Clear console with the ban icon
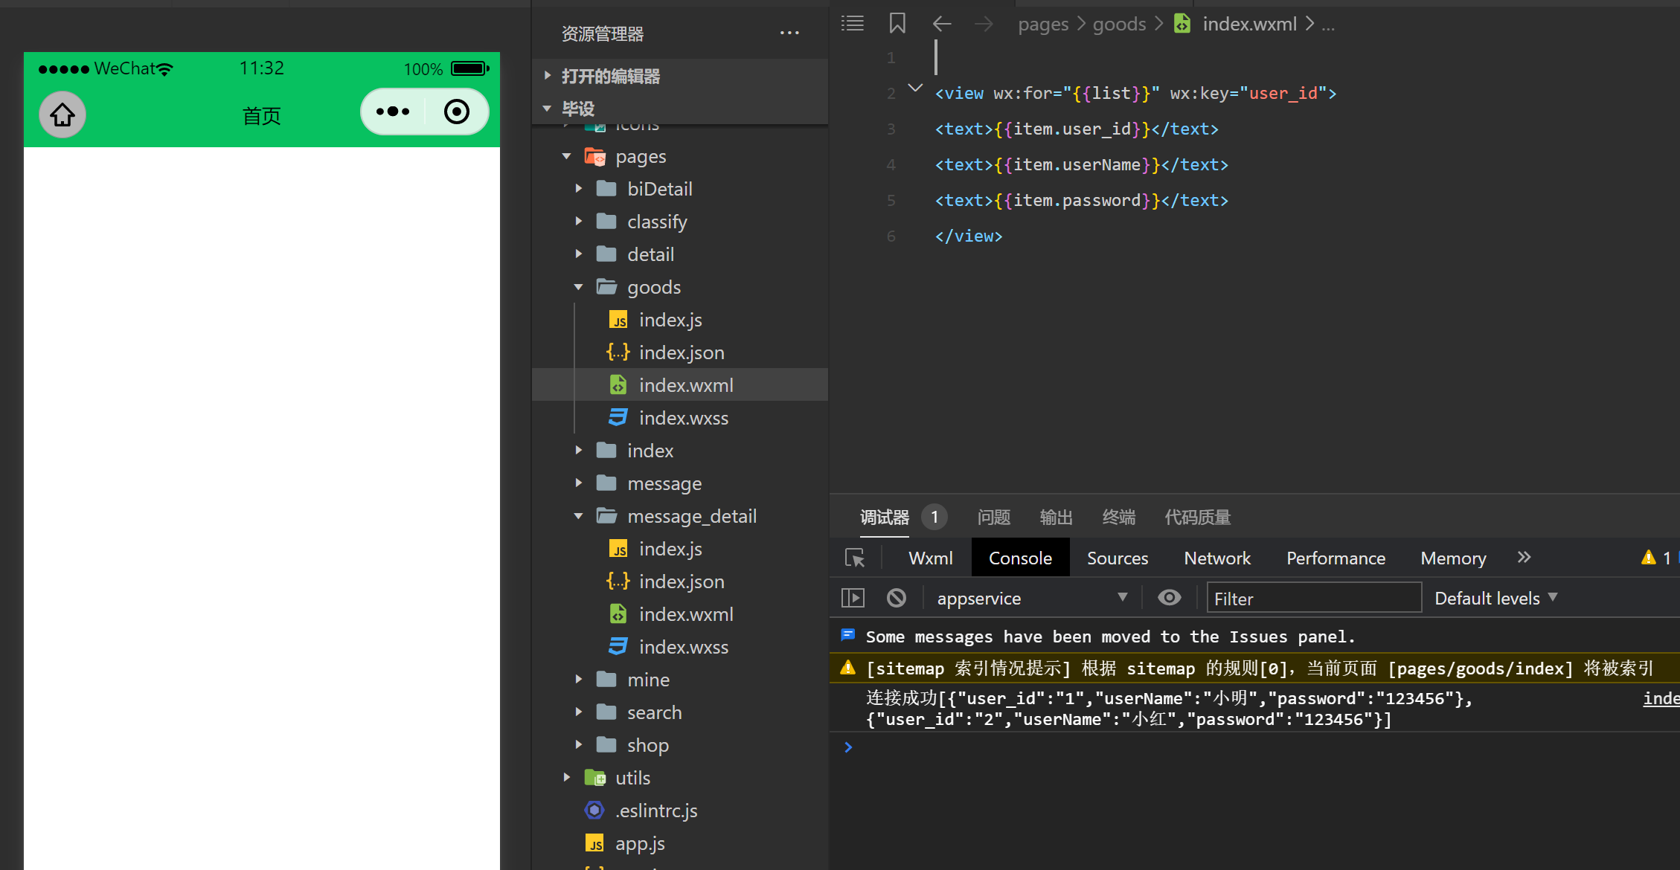The image size is (1680, 870). tap(897, 598)
